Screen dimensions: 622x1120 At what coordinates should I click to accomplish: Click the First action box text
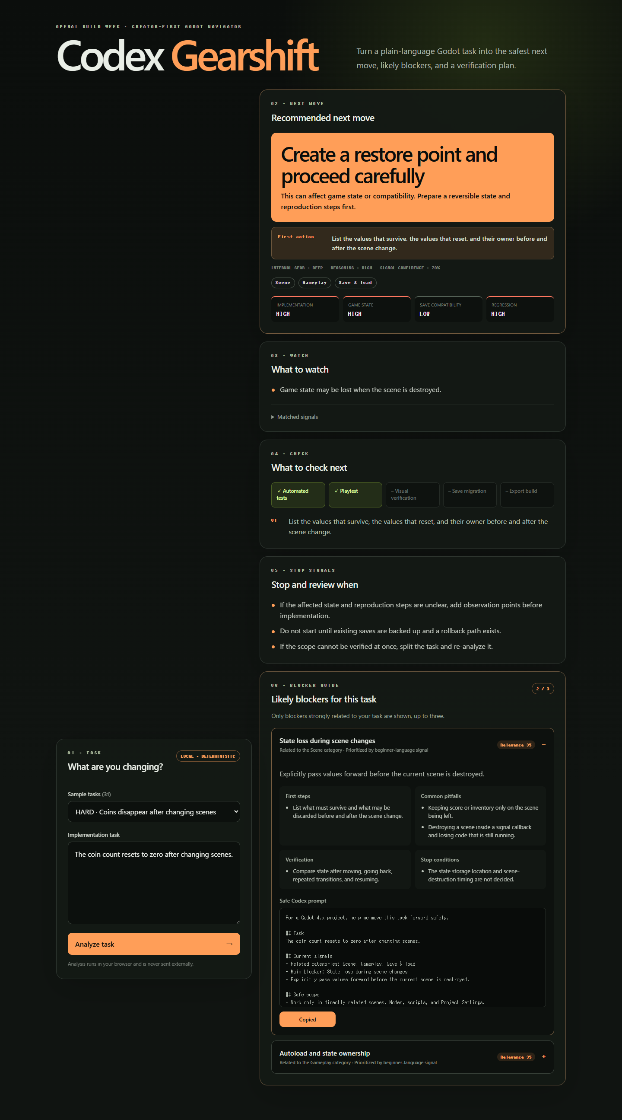tap(439, 243)
